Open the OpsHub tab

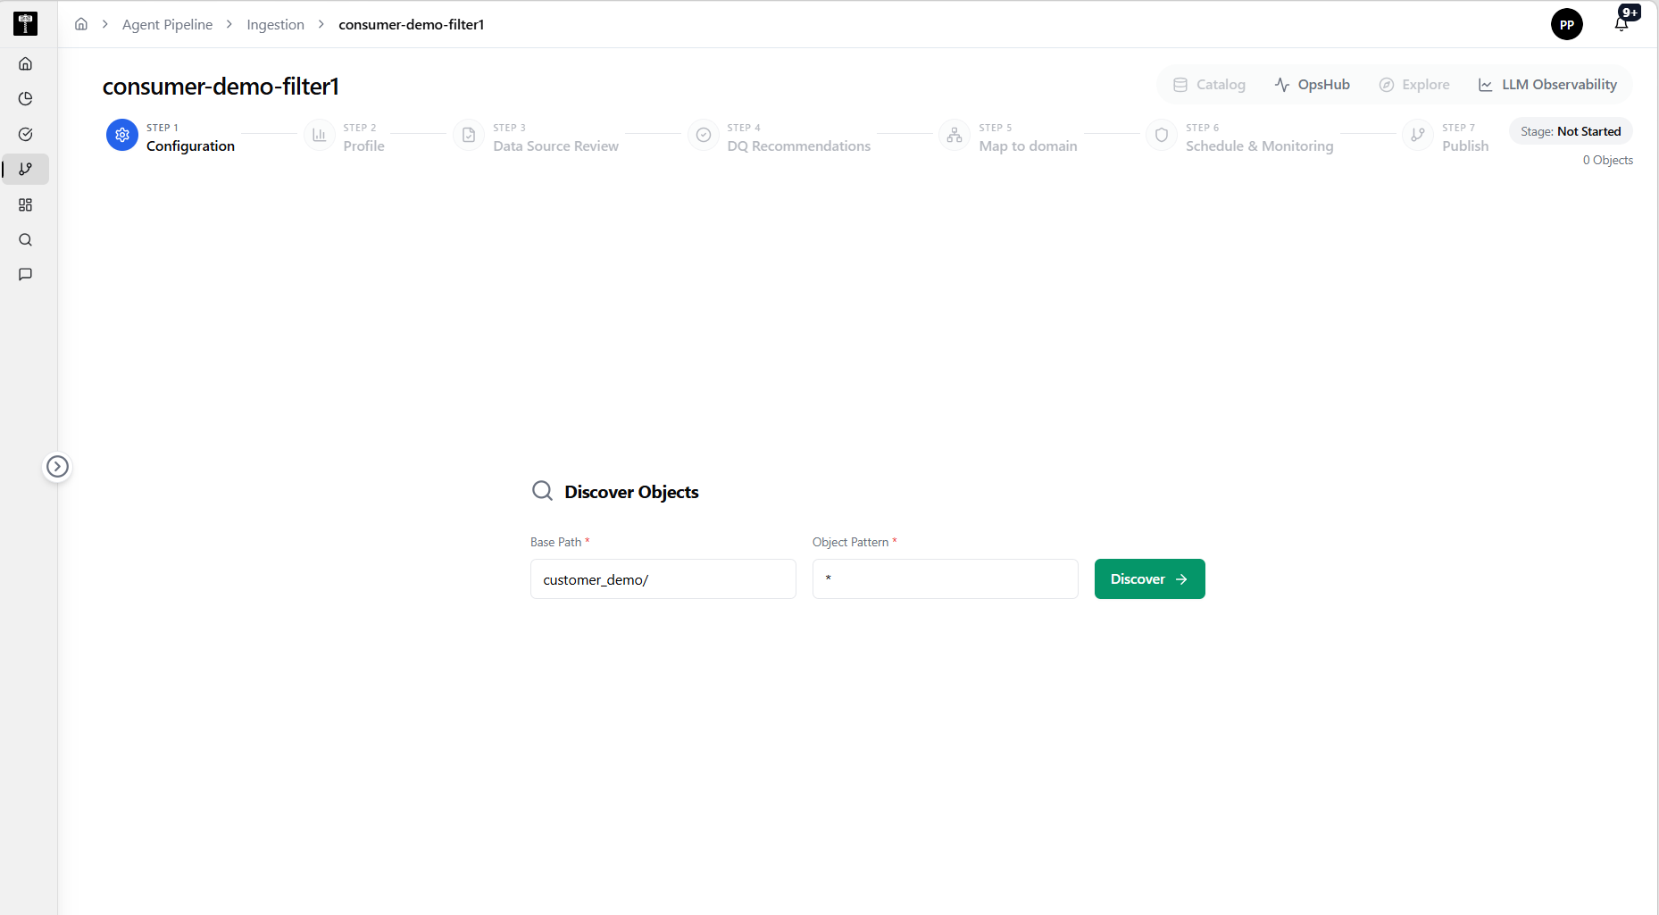point(1312,85)
